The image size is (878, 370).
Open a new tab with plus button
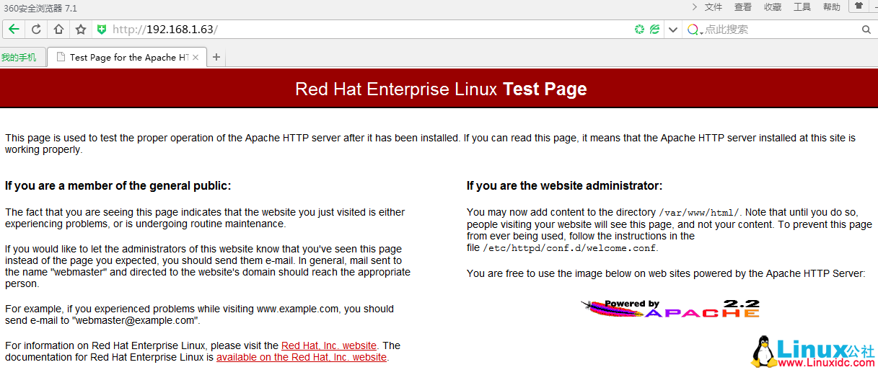[x=216, y=58]
